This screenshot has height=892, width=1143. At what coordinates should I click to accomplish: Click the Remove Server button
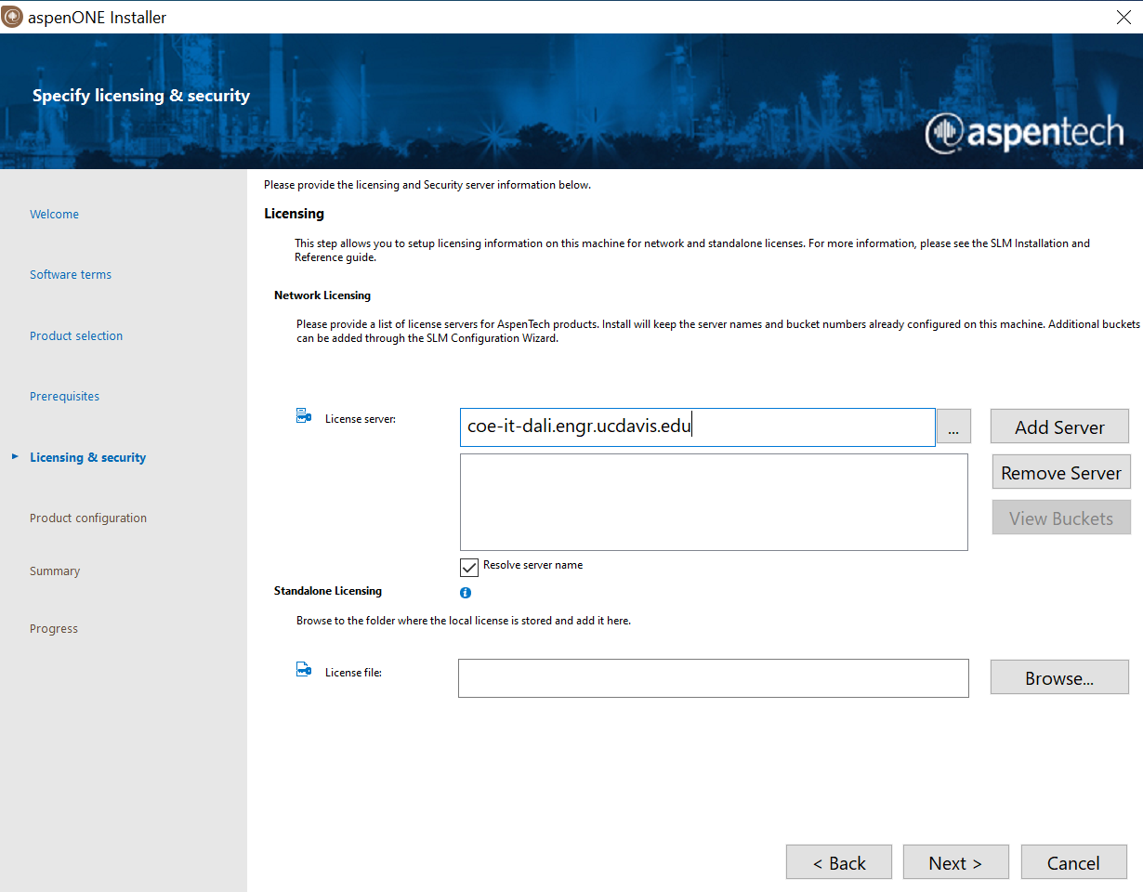1060,472
